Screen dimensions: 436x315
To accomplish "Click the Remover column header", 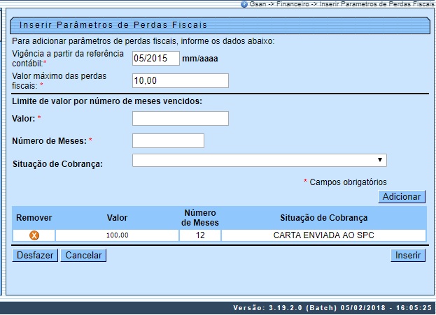I will pyautogui.click(x=34, y=218).
